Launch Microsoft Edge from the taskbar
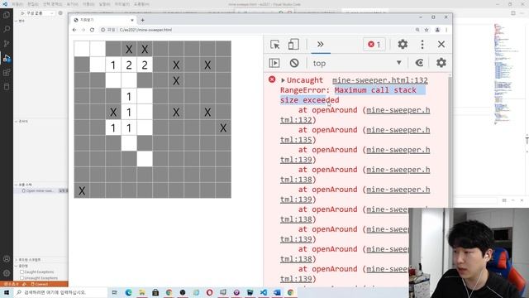This screenshot has height=298, width=529. coord(129,292)
